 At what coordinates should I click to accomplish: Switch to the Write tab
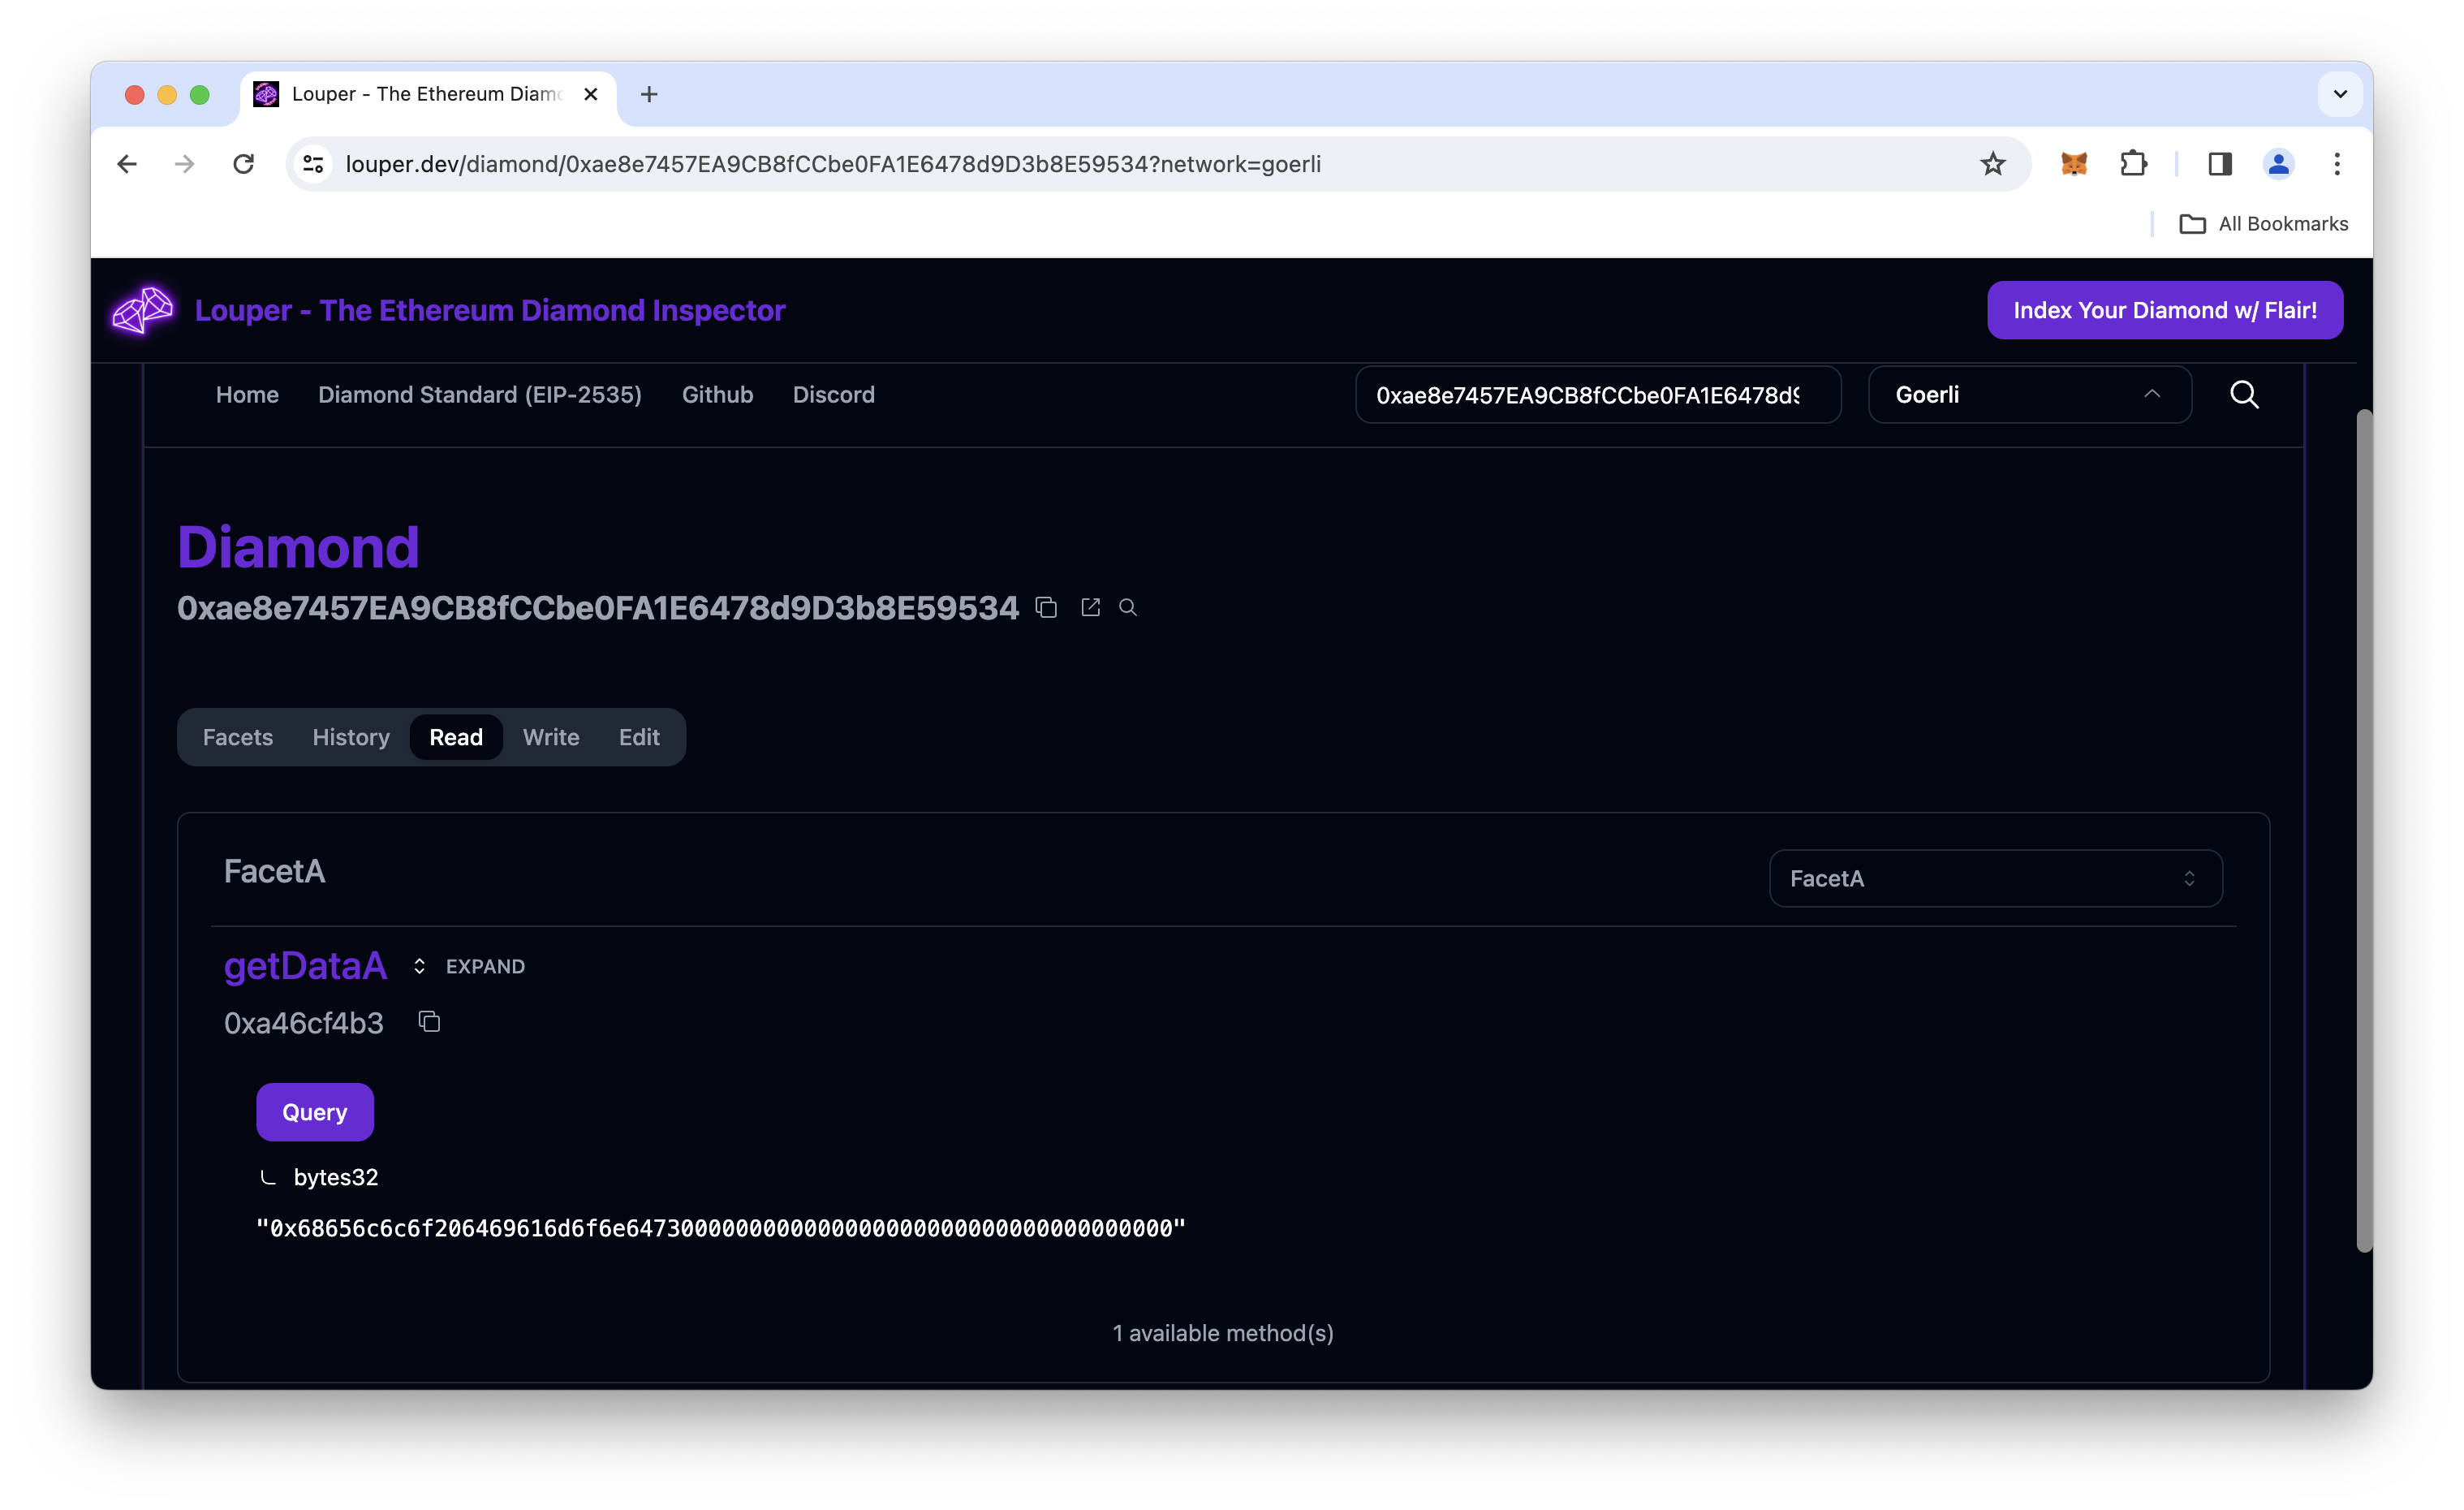click(550, 737)
